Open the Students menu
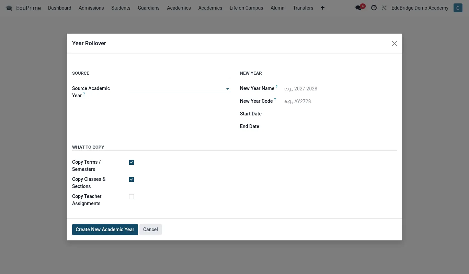Image resolution: width=469 pixels, height=274 pixels. (121, 8)
